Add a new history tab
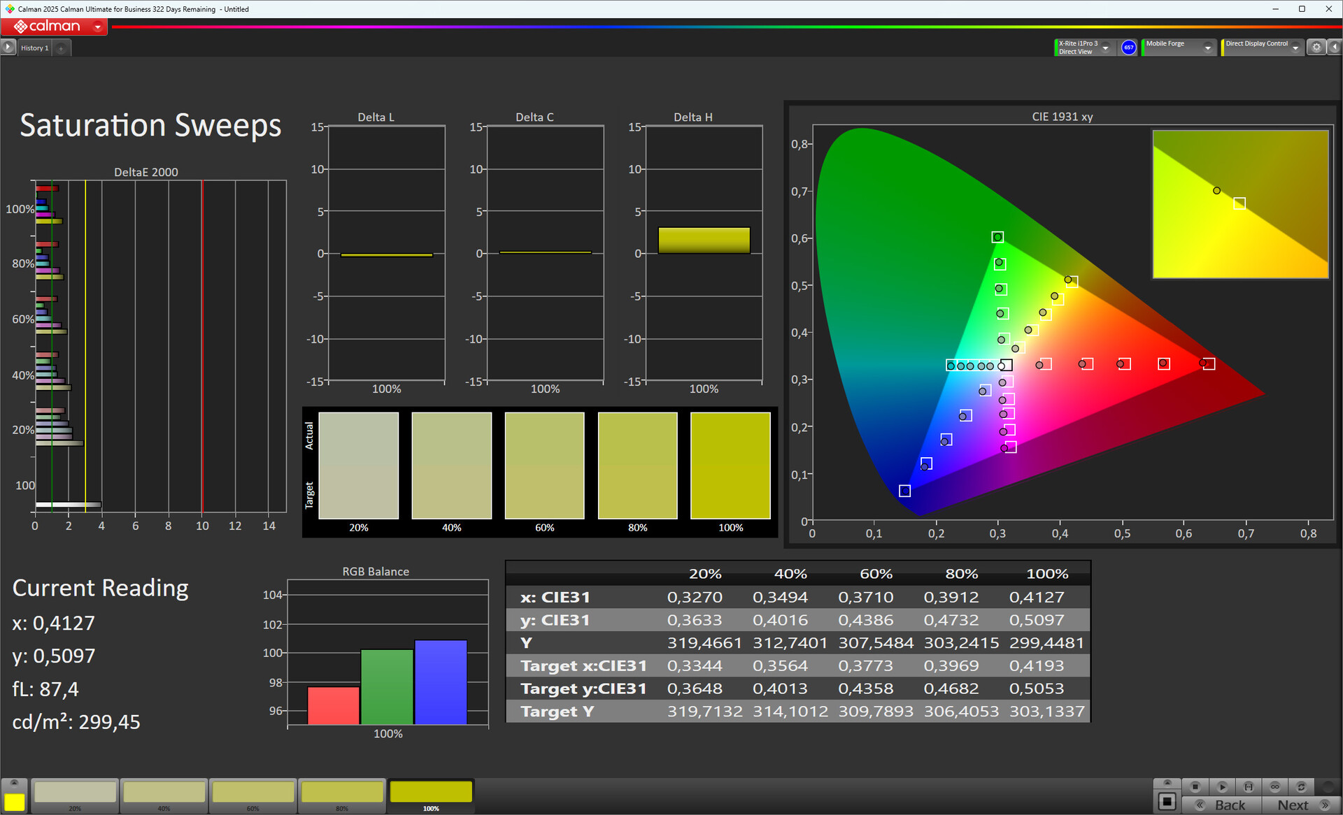1343x815 pixels. point(62,48)
